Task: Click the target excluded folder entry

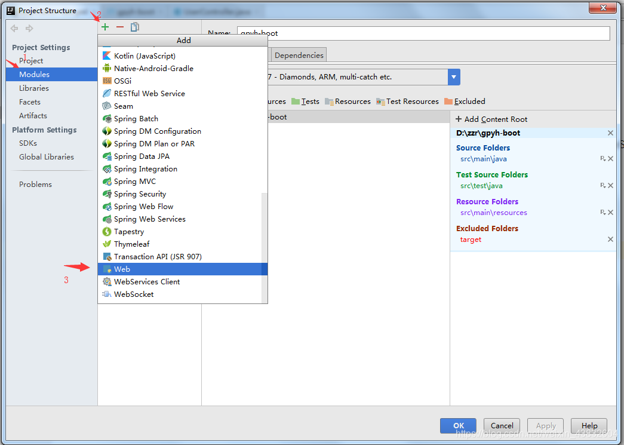Action: 471,239
